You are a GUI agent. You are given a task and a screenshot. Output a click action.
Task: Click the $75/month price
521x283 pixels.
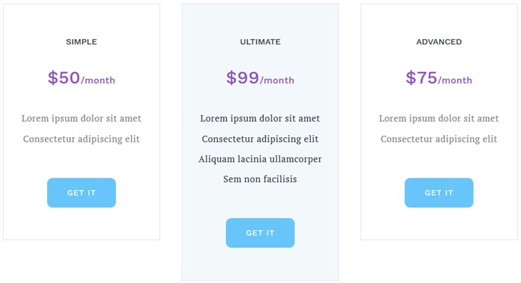[439, 79]
